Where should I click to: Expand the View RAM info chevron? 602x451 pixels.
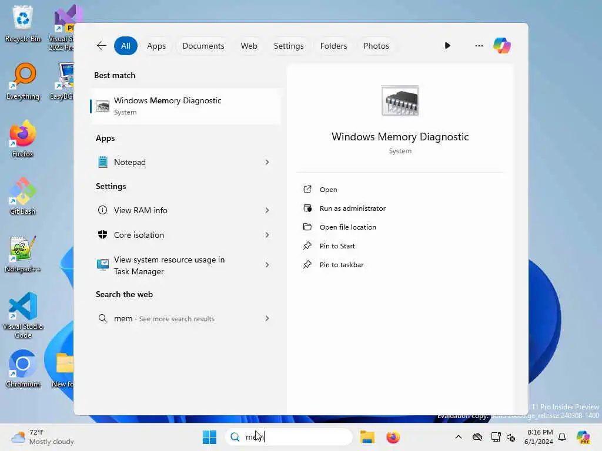(267, 210)
